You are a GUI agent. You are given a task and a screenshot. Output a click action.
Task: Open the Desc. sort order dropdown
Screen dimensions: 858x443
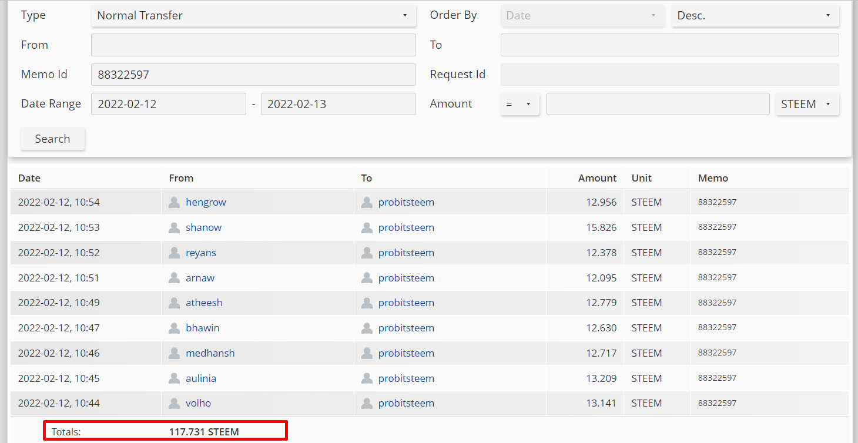[x=755, y=15]
